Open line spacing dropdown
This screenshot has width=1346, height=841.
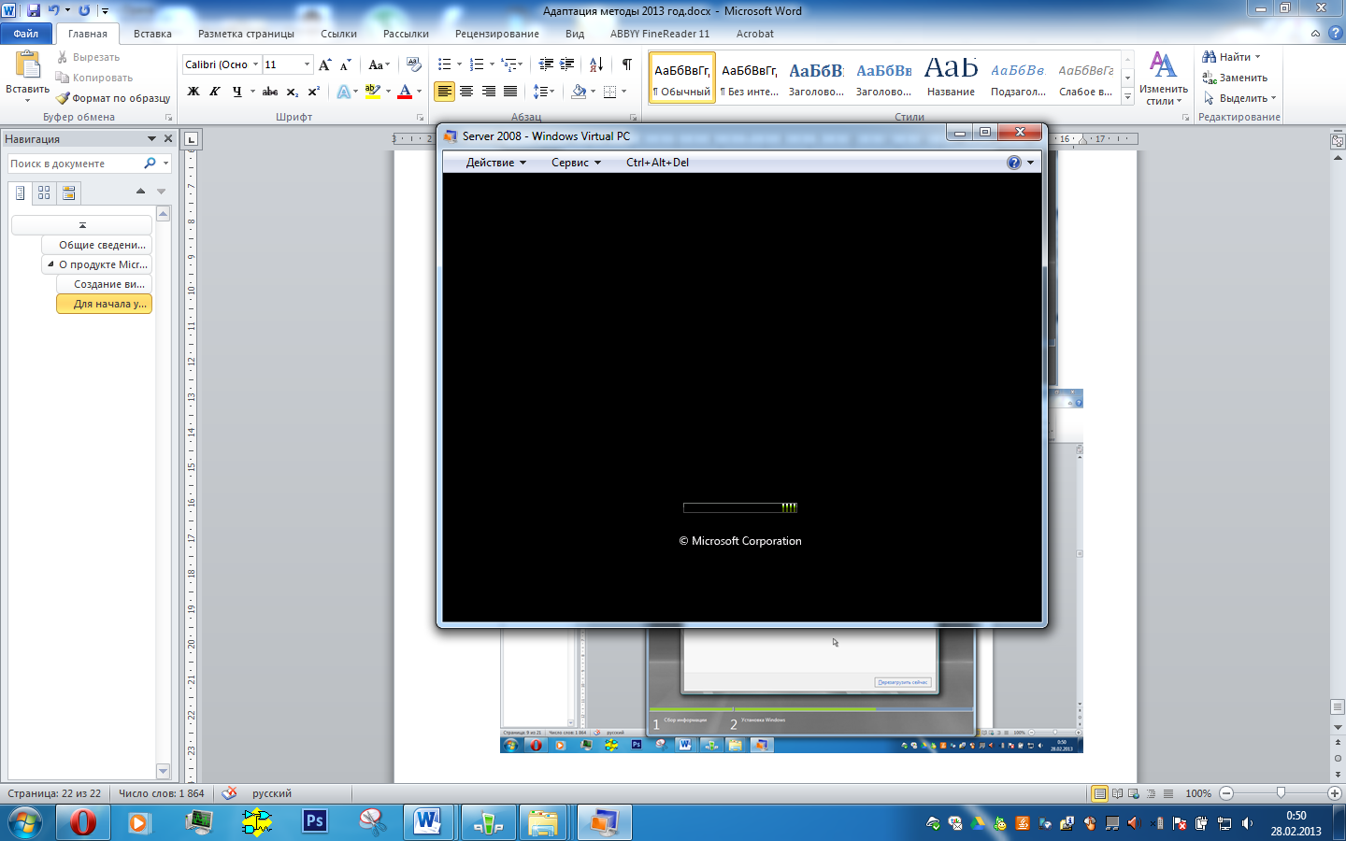coord(544,92)
